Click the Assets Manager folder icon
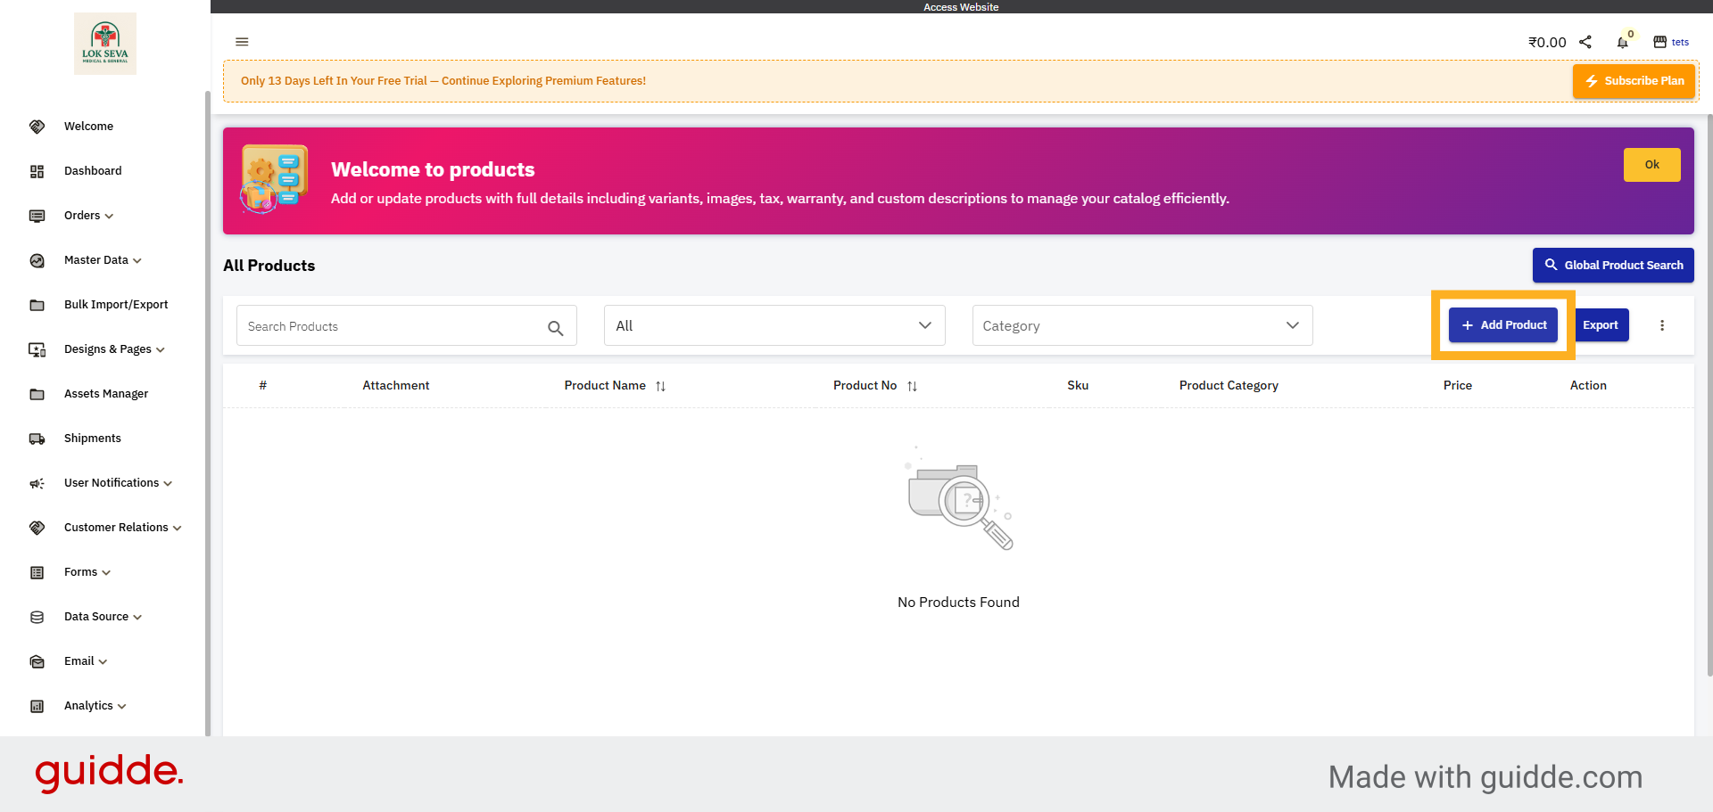This screenshot has height=812, width=1713. point(37,394)
